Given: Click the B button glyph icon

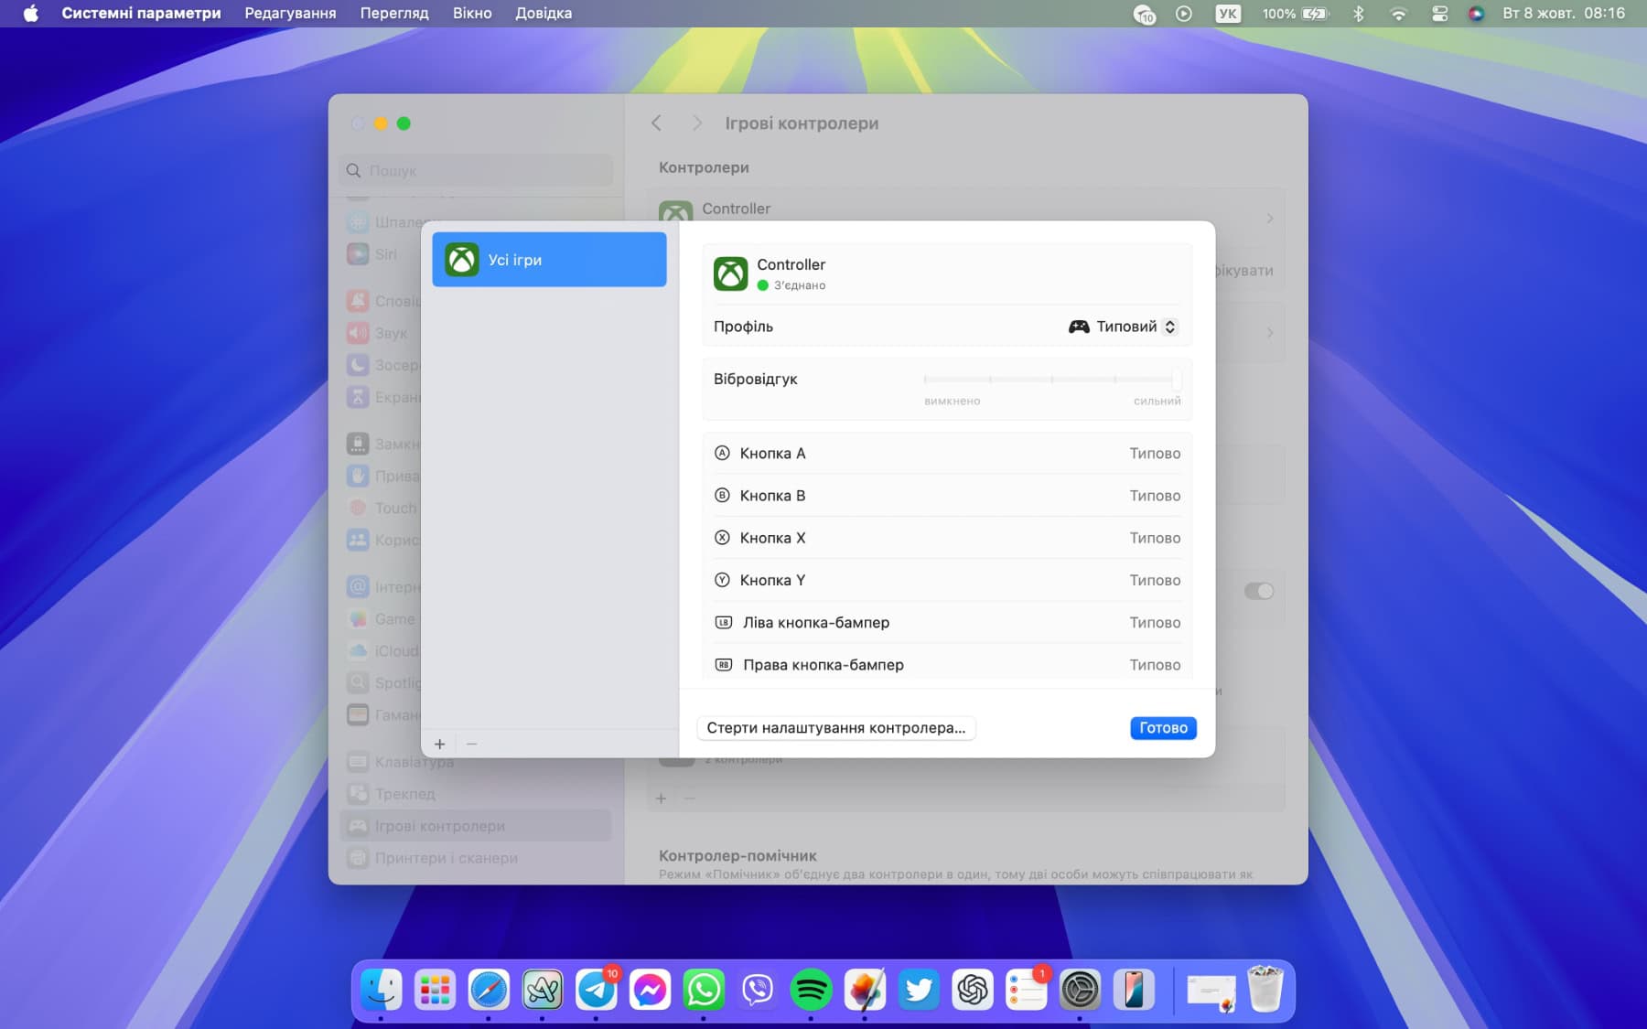Looking at the screenshot, I should pos(722,495).
